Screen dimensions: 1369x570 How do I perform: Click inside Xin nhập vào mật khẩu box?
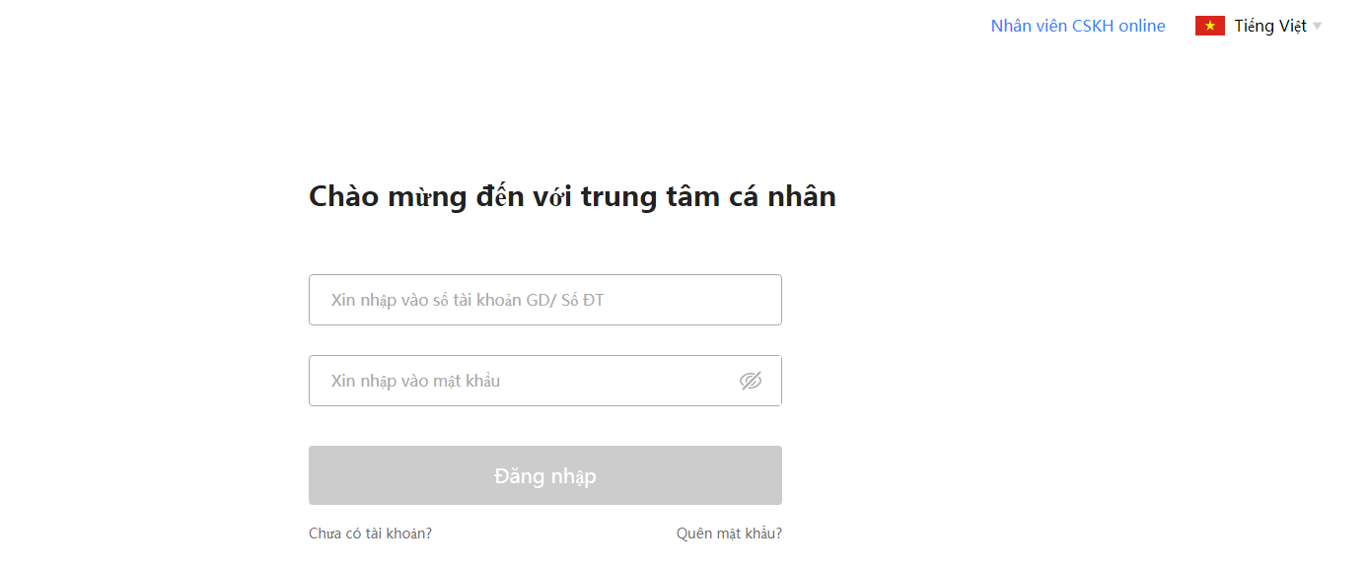pos(545,381)
